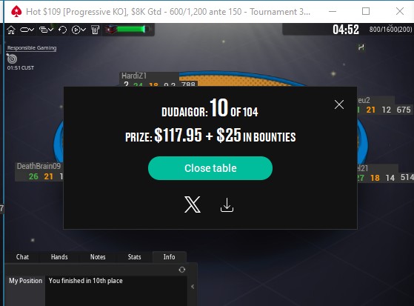Show the Stats tab
The height and width of the screenshot is (306, 414).
[x=134, y=257]
